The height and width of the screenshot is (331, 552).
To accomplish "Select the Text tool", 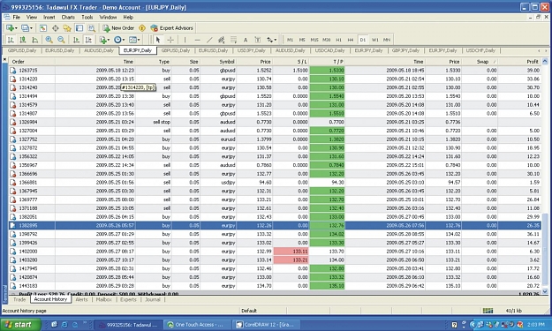I will [246, 40].
